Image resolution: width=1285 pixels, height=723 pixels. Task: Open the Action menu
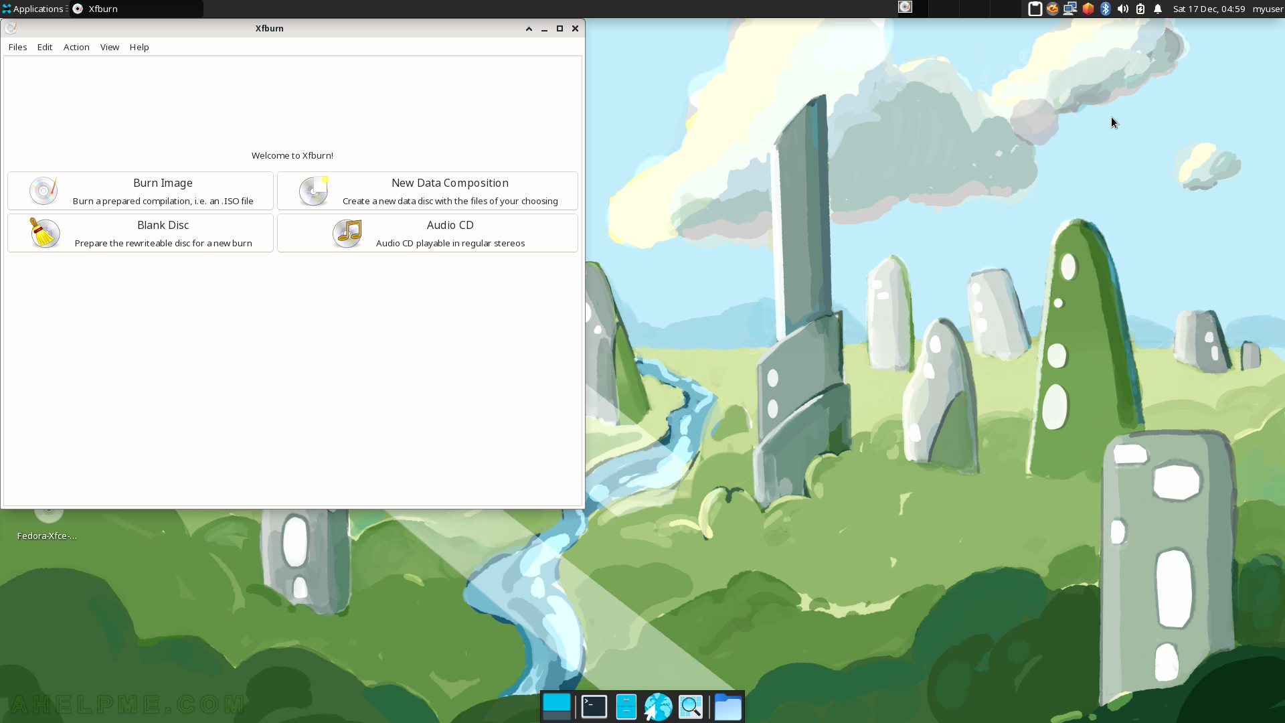click(x=76, y=47)
